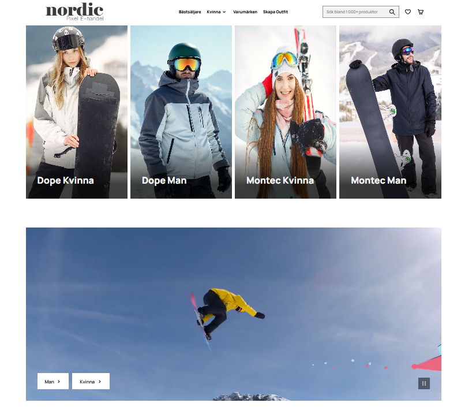Click the arrow on the Kvinna hero button
The width and height of the screenshot is (461, 410).
(100, 382)
